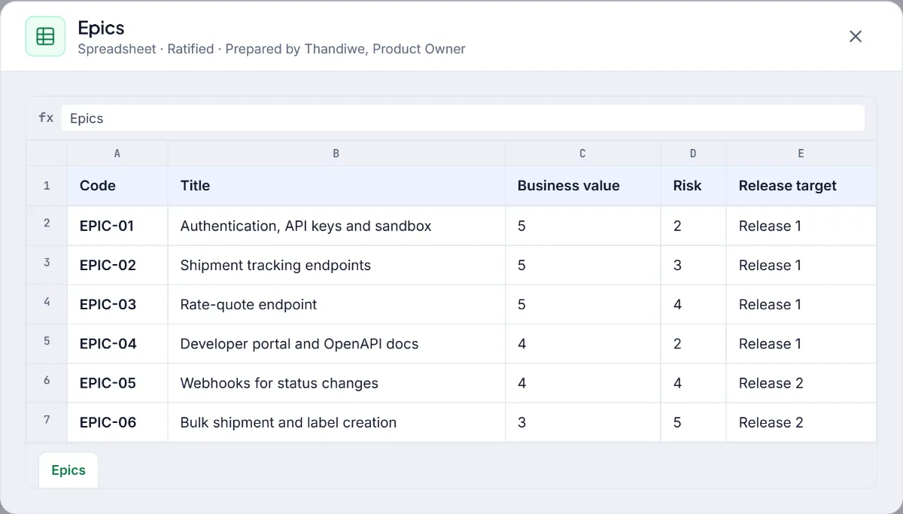Select Shipment tracking endpoints cell
Viewport: 903px width, 514px height.
336,265
